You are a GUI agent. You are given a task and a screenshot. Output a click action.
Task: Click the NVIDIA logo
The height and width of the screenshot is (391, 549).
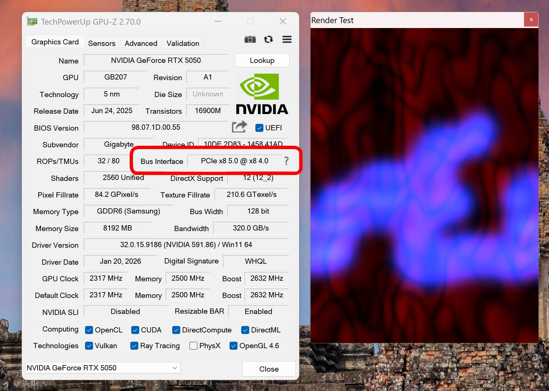tap(262, 94)
